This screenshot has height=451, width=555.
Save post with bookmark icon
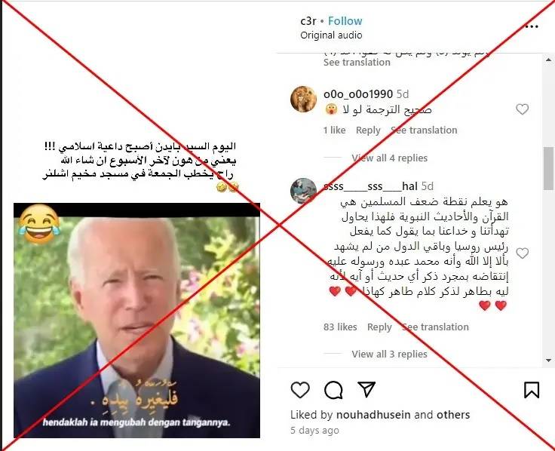click(532, 390)
